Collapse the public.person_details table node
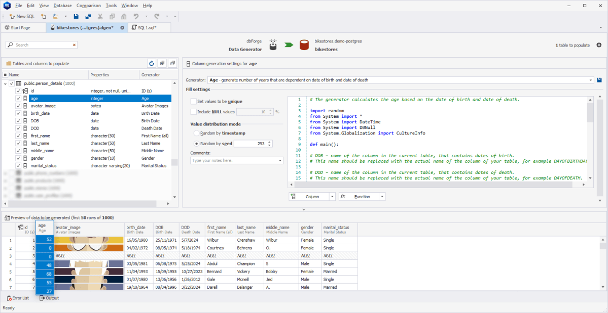Image resolution: width=608 pixels, height=313 pixels. [x=5, y=83]
